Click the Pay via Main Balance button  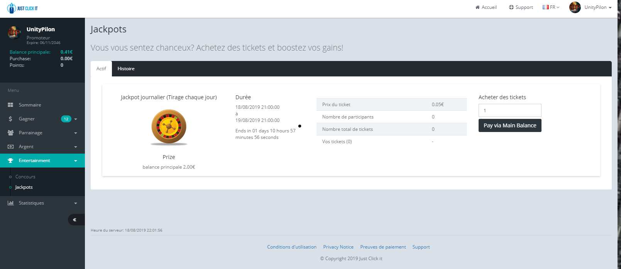pos(509,125)
